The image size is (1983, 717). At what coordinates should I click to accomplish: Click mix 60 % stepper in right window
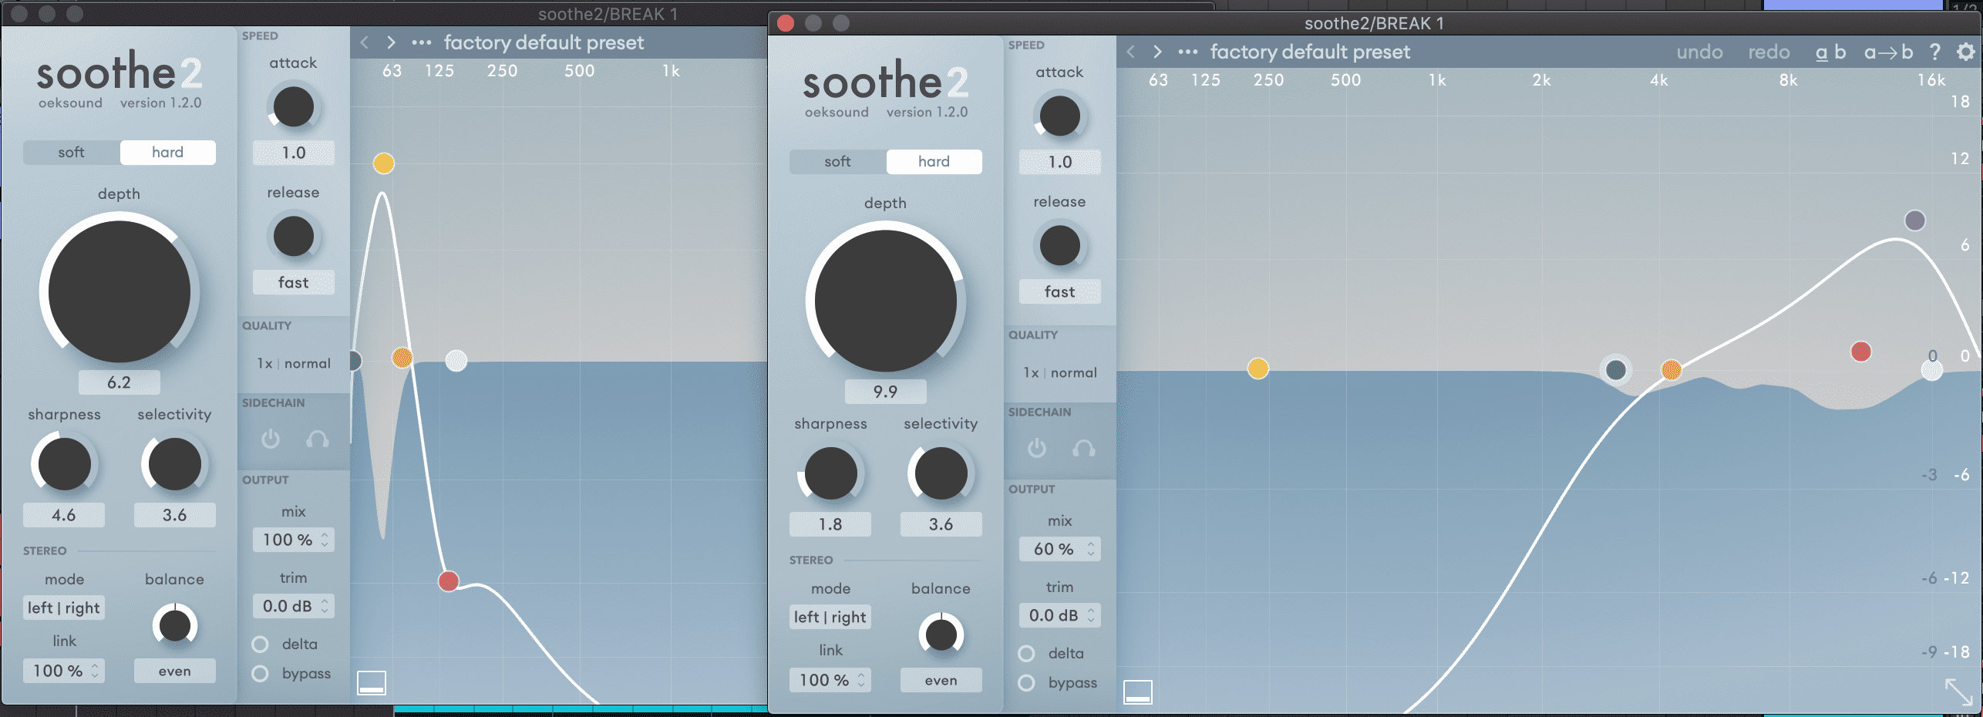pyautogui.click(x=1091, y=549)
